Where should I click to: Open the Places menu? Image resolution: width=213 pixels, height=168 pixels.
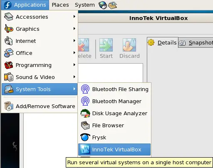click(x=60, y=5)
